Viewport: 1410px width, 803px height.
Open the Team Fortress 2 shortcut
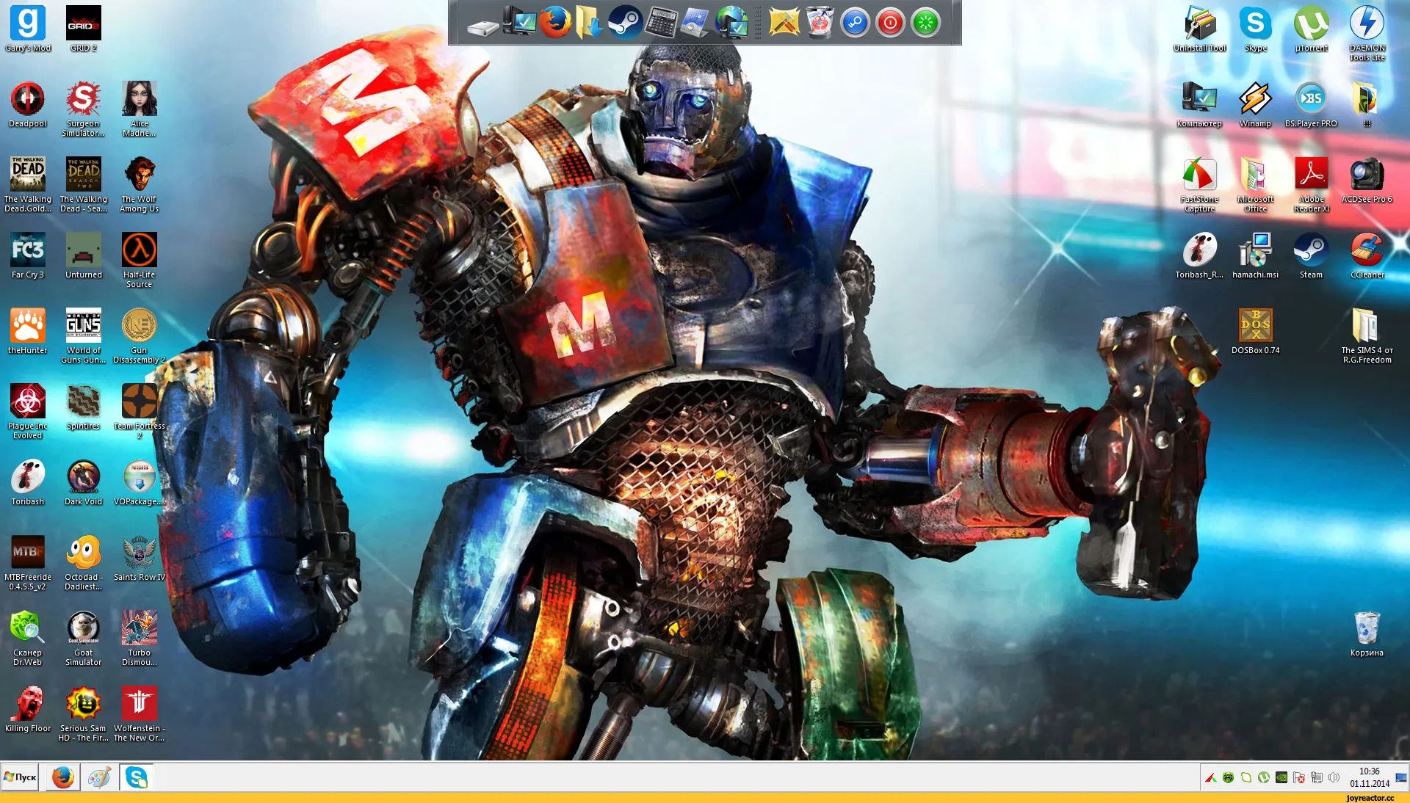[140, 411]
